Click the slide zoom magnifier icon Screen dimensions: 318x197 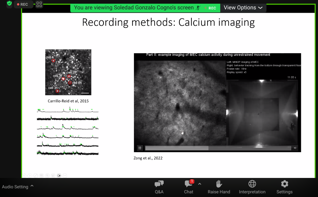(47, 175)
